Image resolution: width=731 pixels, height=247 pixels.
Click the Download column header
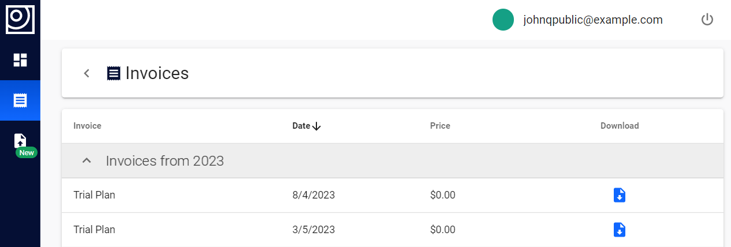620,126
